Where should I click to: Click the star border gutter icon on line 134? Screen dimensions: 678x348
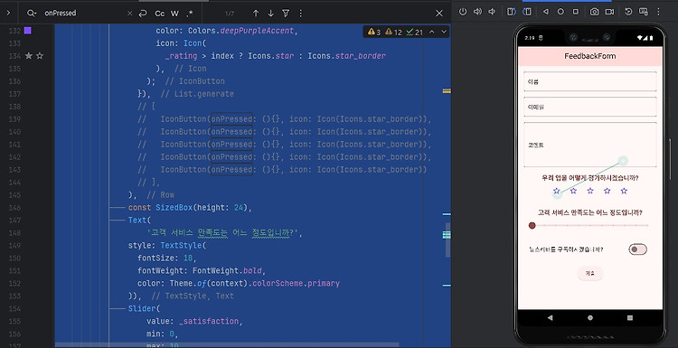coord(40,56)
